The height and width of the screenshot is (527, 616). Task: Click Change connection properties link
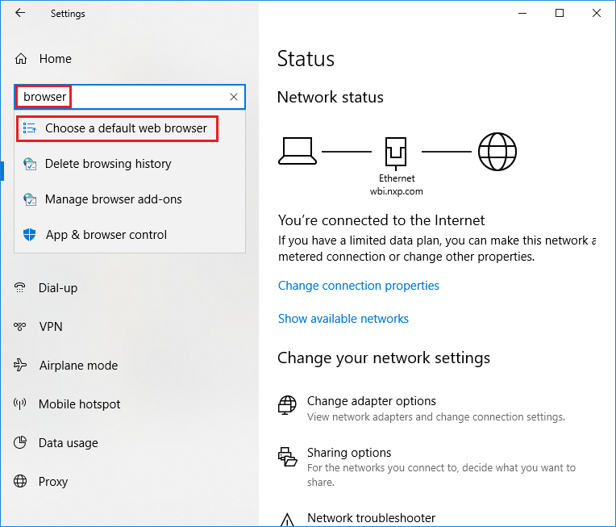click(359, 286)
